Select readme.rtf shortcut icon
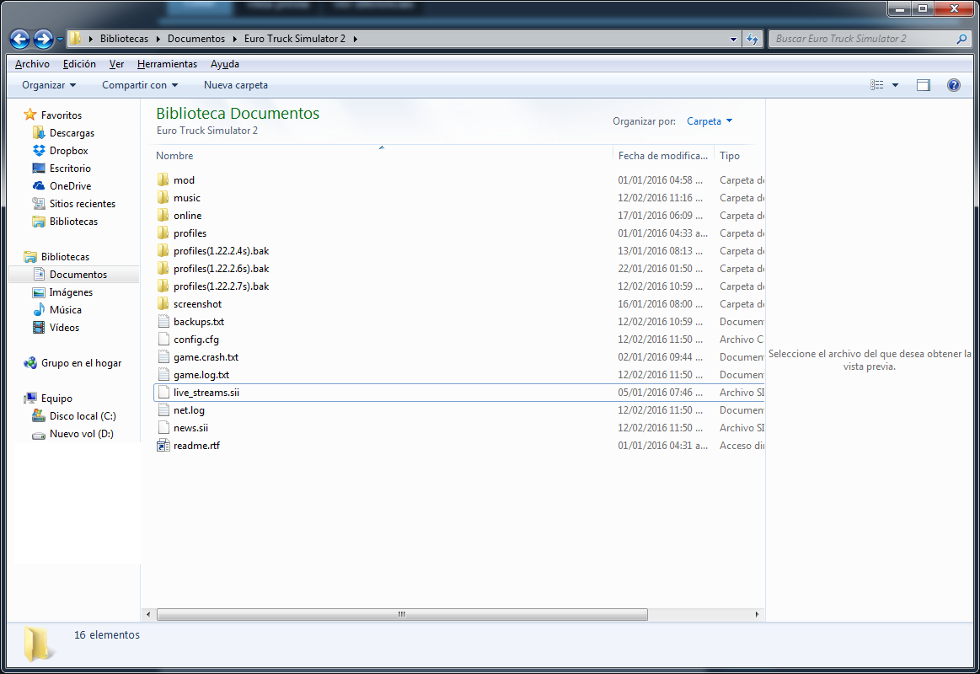The image size is (980, 674). point(163,446)
